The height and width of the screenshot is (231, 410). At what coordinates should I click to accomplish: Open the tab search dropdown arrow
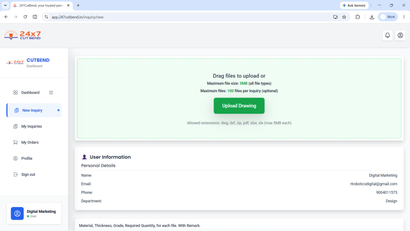(x=5, y=5)
